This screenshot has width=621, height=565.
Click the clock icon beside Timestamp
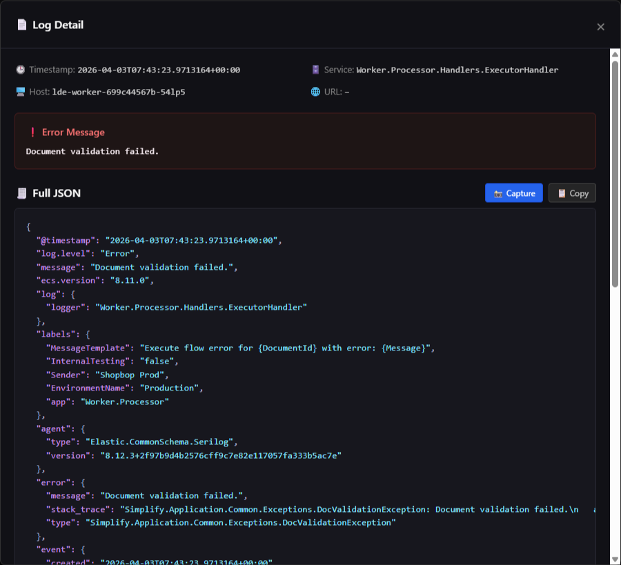[x=21, y=70]
